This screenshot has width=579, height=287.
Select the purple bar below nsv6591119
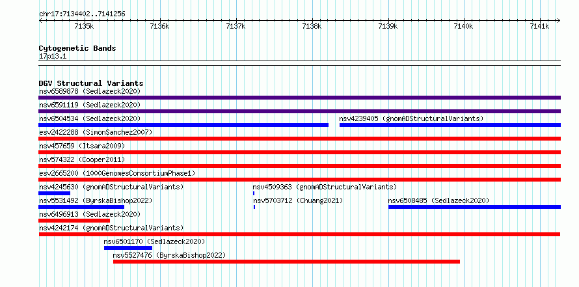299,111
